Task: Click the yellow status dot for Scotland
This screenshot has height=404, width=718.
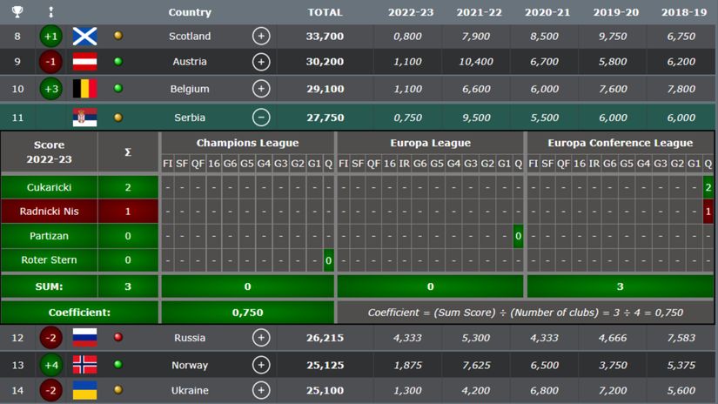Action: (118, 36)
